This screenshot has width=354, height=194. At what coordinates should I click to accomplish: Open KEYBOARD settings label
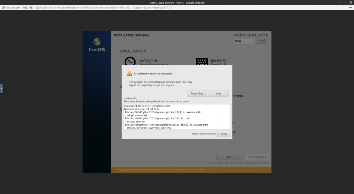218,61
